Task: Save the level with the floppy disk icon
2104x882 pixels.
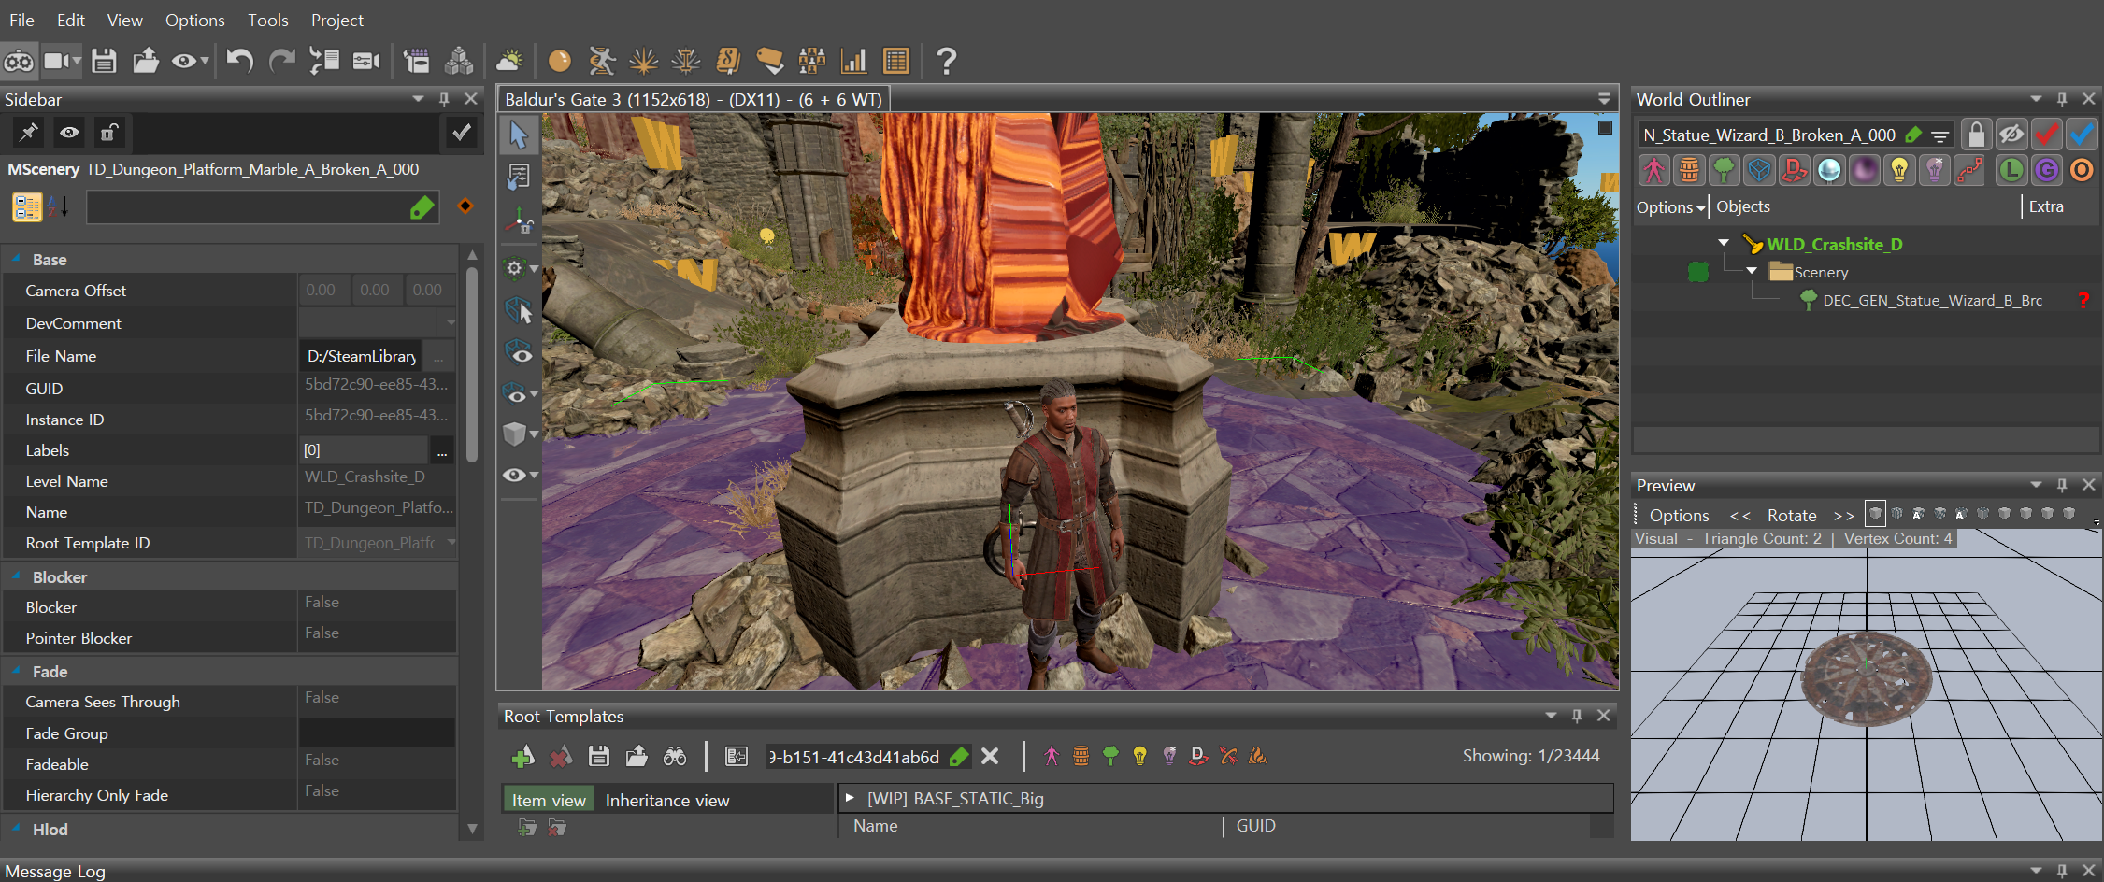Action: [104, 62]
